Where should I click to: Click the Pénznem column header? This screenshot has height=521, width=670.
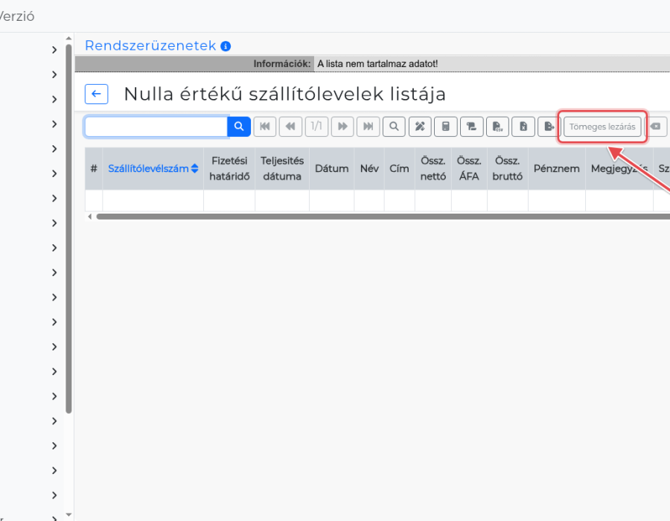556,169
